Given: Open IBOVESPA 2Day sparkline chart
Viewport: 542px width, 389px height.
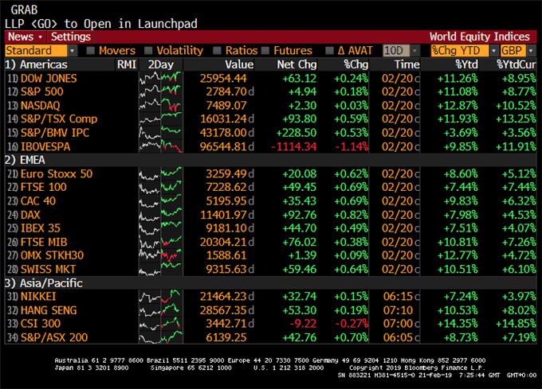Looking at the screenshot, I should 161,146.
